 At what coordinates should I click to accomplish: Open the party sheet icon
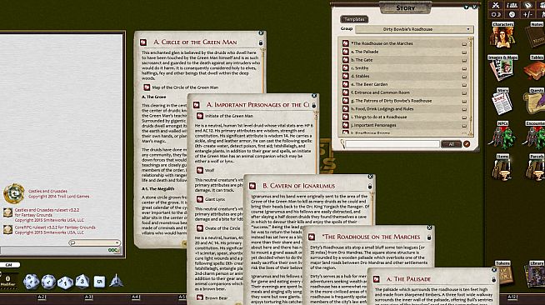click(512, 5)
